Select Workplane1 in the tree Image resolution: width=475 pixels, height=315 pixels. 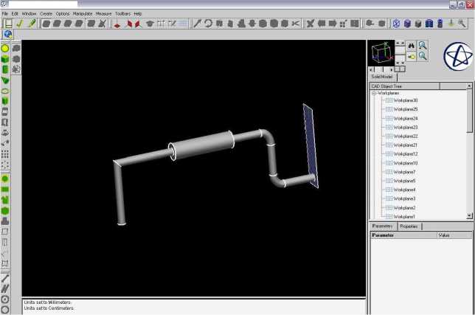[404, 217]
